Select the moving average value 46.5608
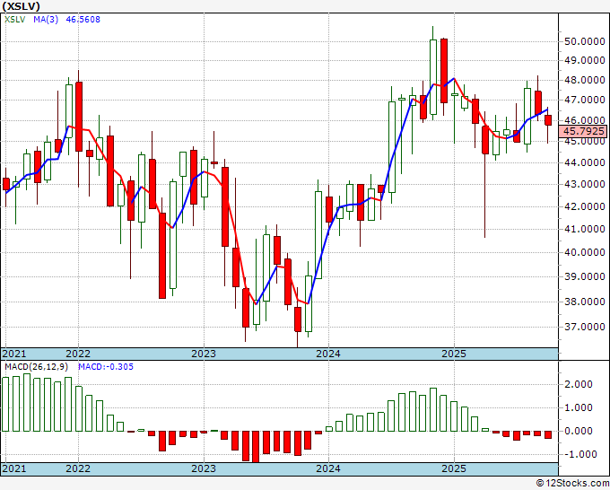610x490 pixels. (83, 19)
